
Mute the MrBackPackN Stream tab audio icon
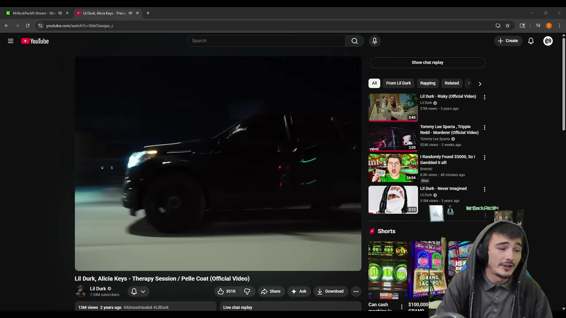tap(60, 13)
